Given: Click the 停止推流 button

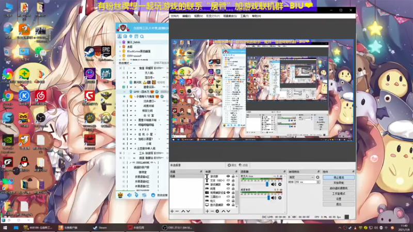Looking at the screenshot, I should click(339, 177).
